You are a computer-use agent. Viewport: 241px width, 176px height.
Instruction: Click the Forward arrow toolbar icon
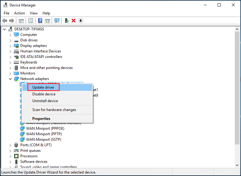pyautogui.click(x=12, y=21)
